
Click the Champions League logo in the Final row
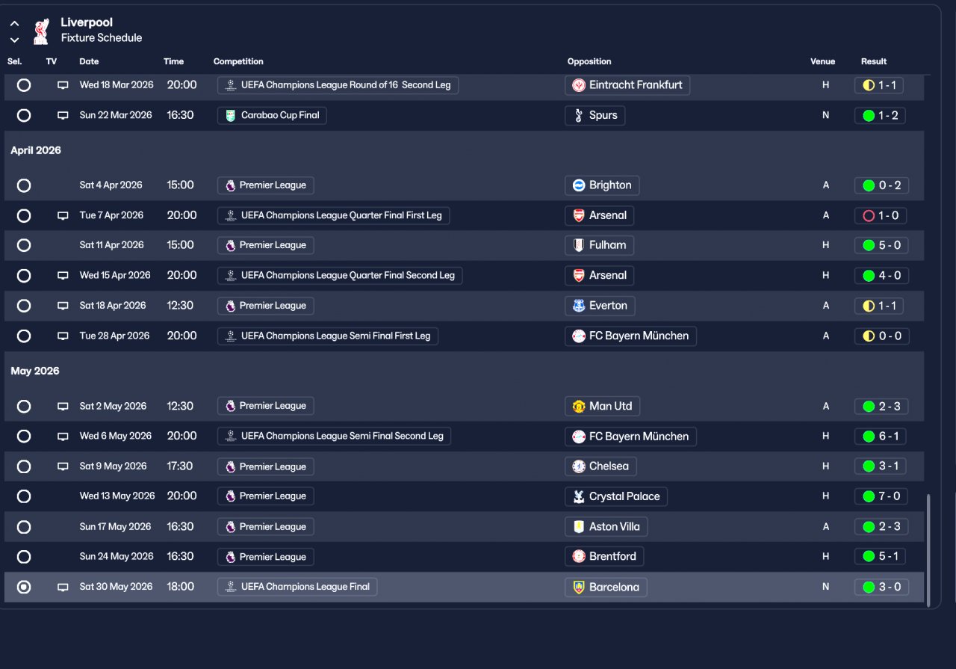(231, 587)
